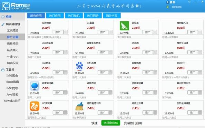Viewport: 205px width, 128px height.
Task: Expand the 工具箱 sidebar section
Action: [10, 70]
